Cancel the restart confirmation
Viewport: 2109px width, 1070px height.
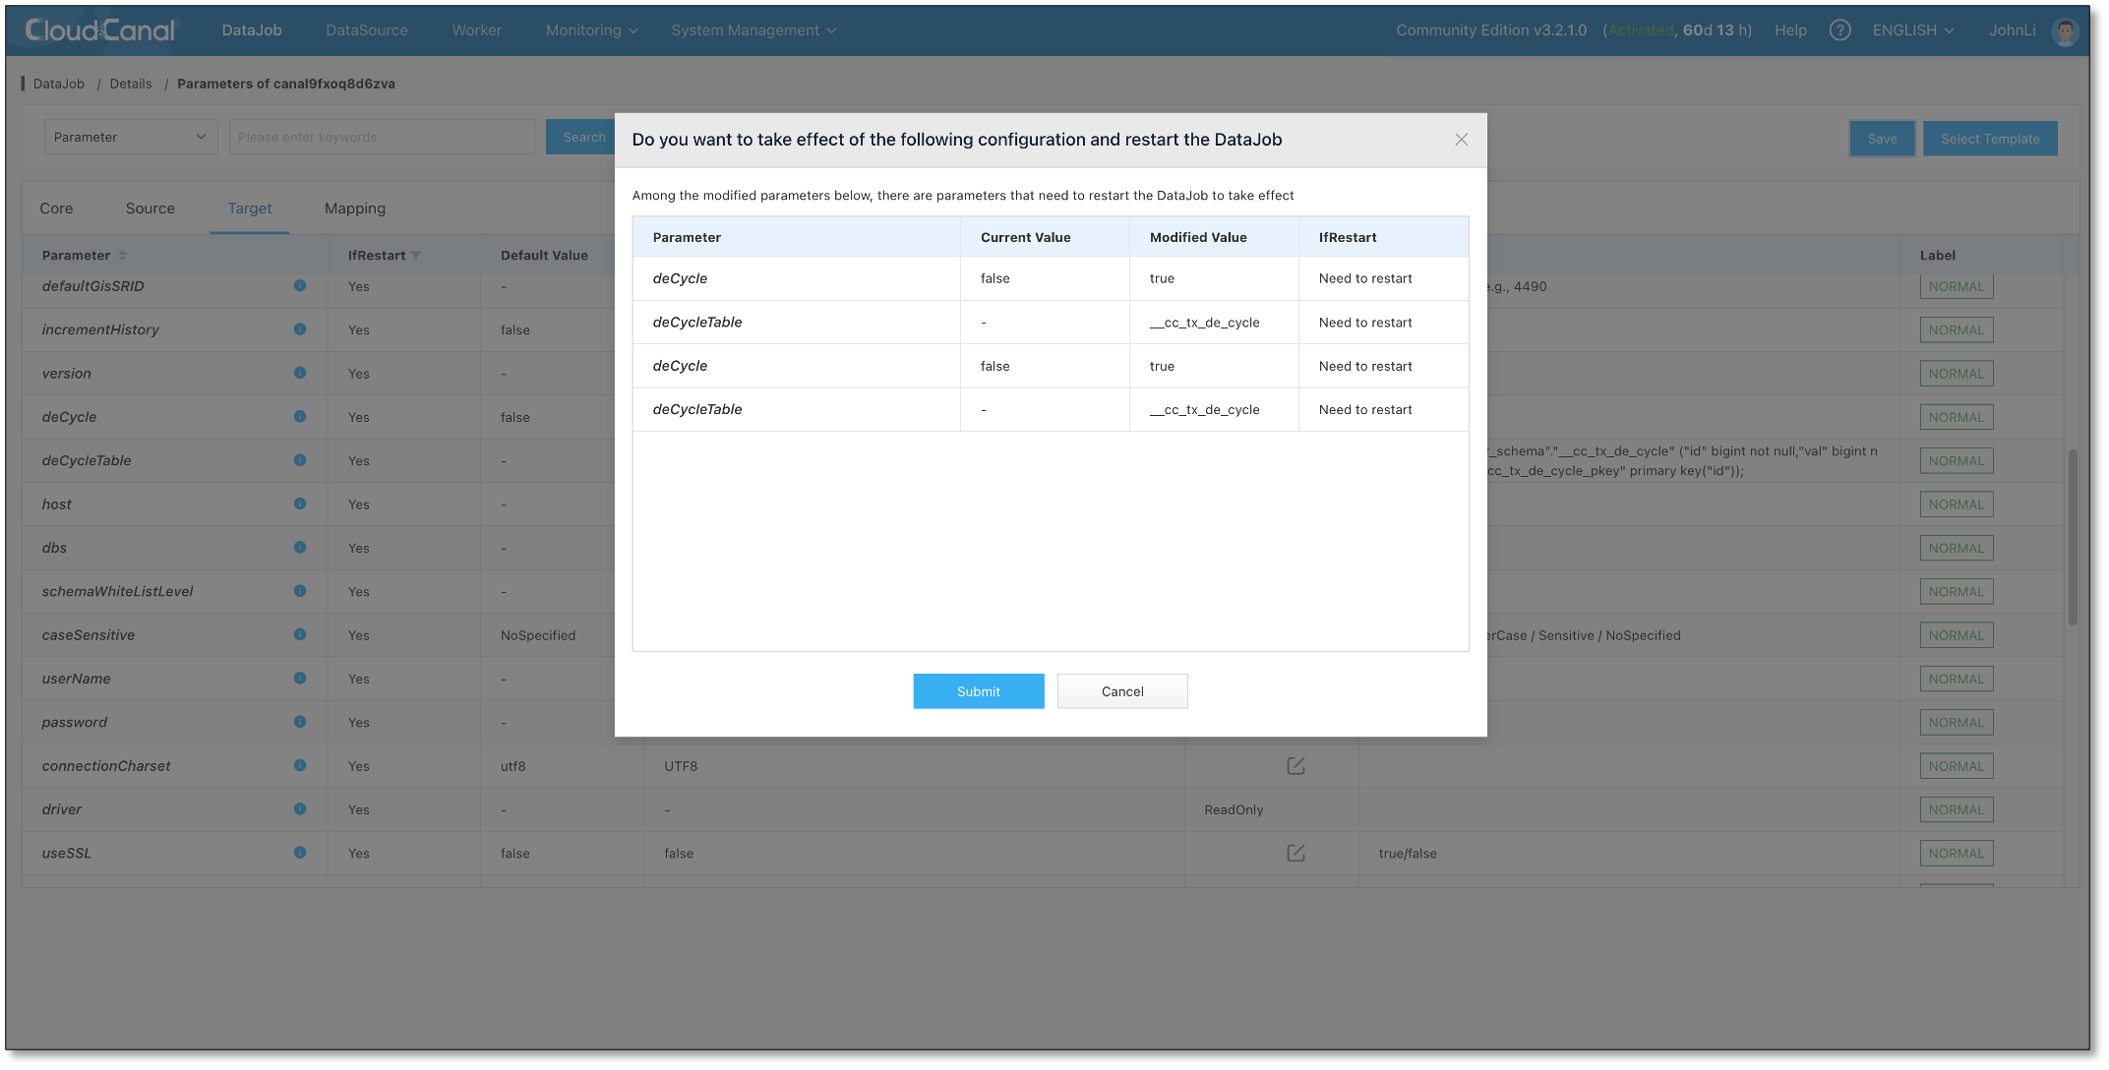tap(1121, 691)
